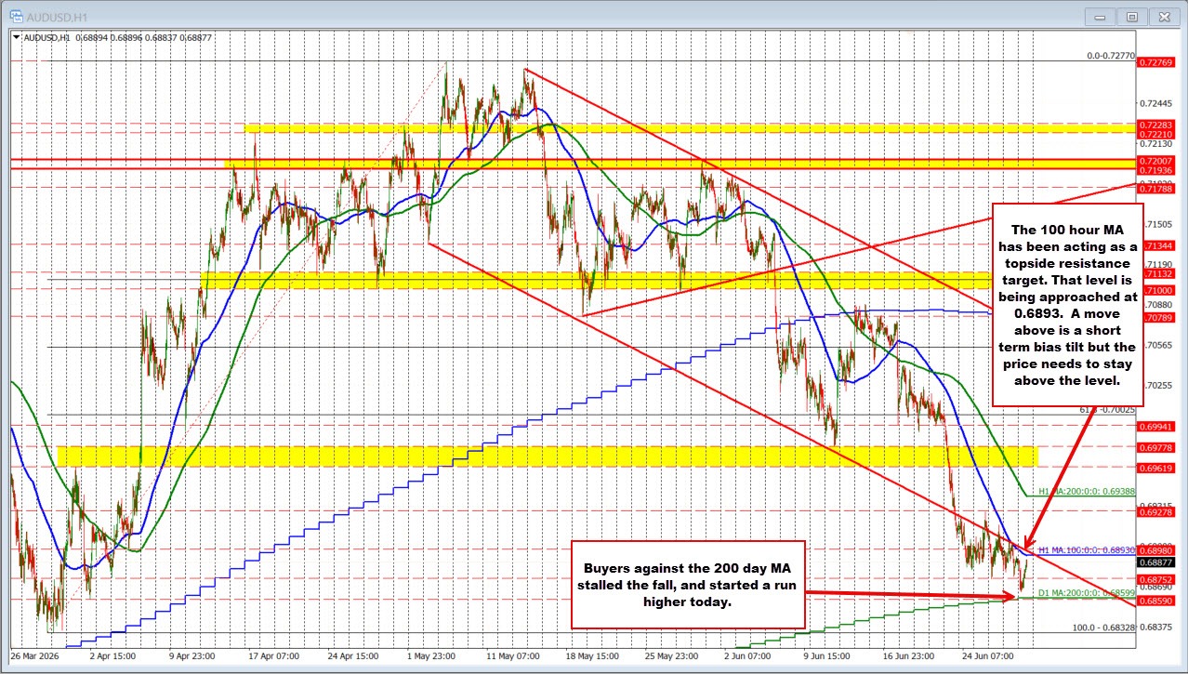
Task: Select the 0.68590 price level tag
Action: 1158,601
